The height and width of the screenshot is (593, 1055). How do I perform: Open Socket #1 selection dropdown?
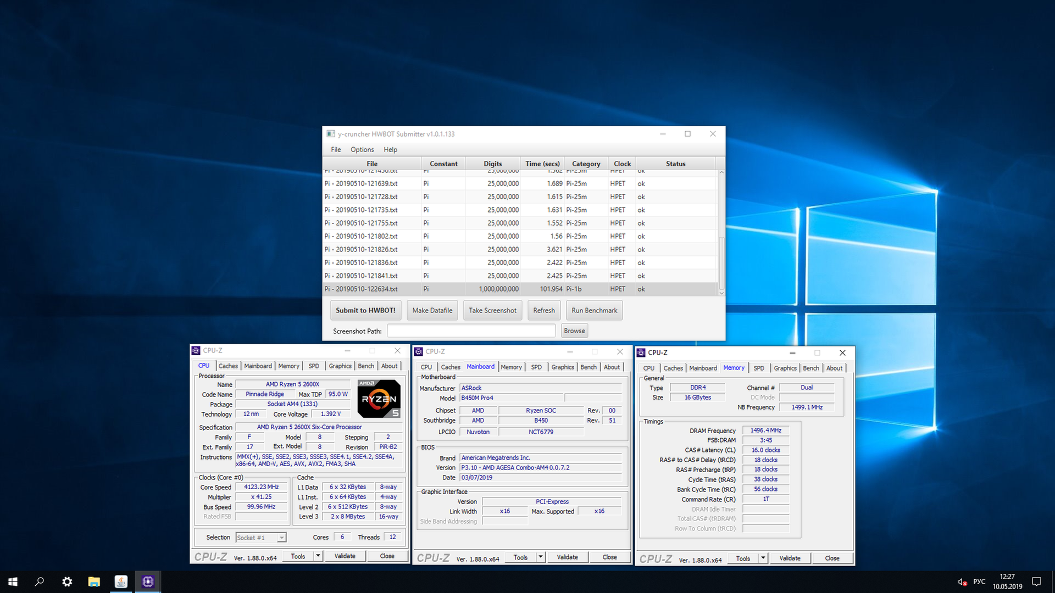pyautogui.click(x=261, y=538)
